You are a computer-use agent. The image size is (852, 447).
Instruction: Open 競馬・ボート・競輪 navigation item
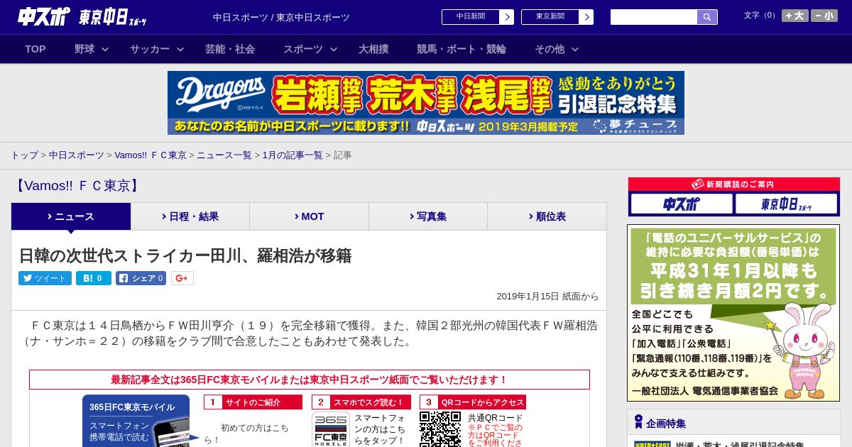tap(461, 49)
